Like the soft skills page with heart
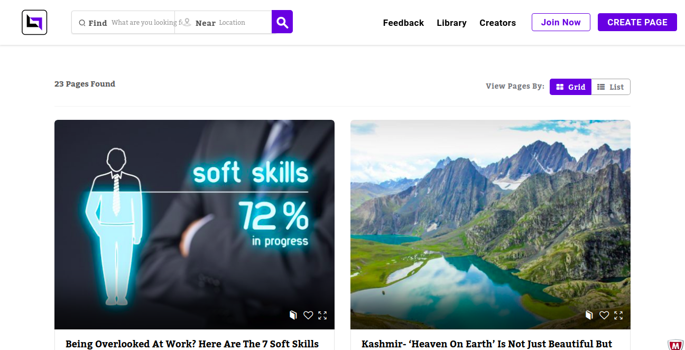The height and width of the screenshot is (350, 685). [308, 315]
